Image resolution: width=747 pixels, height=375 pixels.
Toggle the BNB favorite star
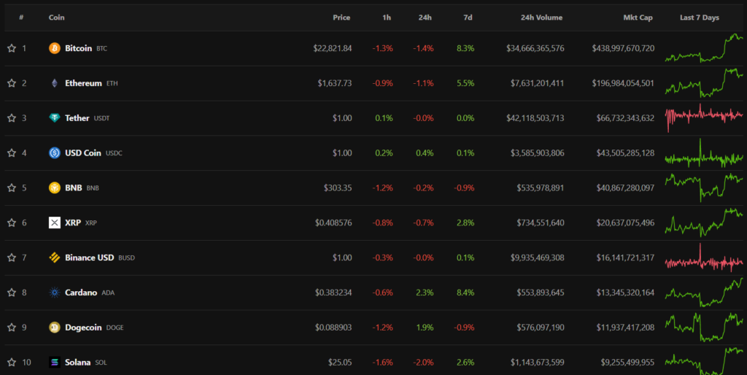(x=12, y=187)
